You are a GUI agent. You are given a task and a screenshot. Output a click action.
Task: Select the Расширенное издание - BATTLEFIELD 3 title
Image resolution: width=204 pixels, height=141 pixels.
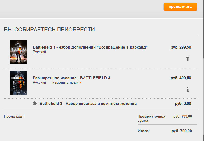coord(71,78)
